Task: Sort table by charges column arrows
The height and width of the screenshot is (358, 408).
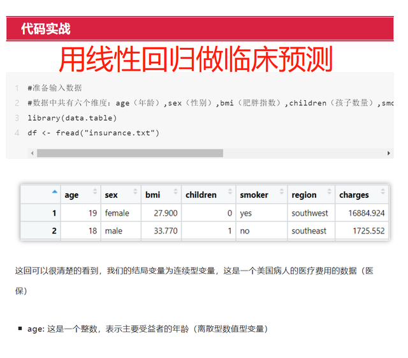Action: [382, 191]
